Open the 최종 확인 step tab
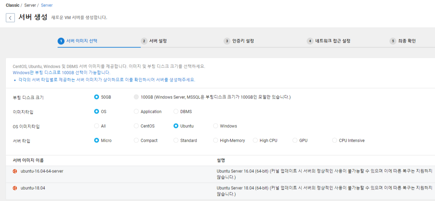 point(407,41)
